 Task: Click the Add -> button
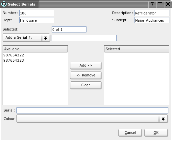pos(86,65)
